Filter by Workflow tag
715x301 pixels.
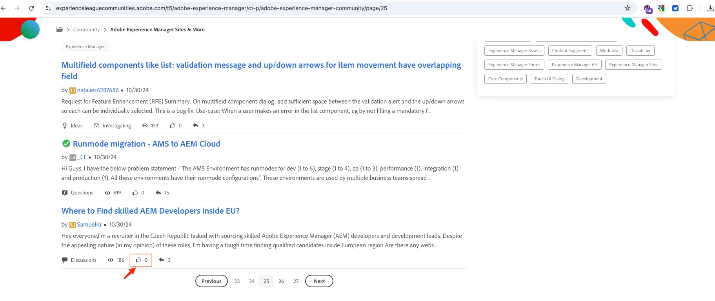(609, 51)
